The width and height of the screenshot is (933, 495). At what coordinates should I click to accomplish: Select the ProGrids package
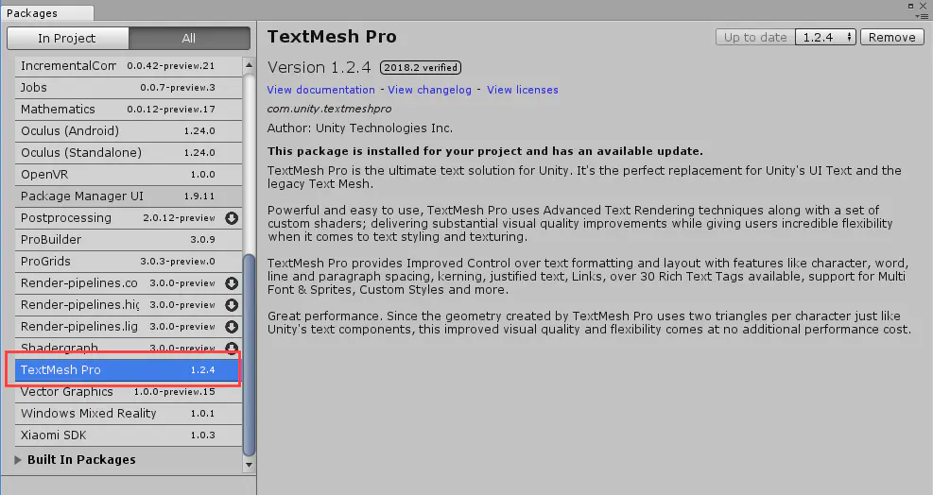(x=129, y=261)
